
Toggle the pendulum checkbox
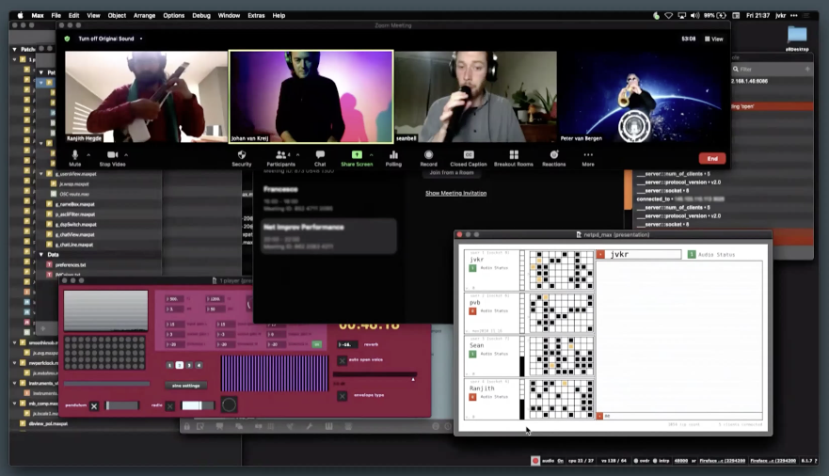[94, 405]
